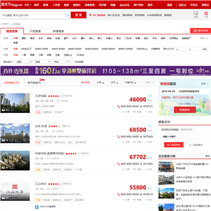The width and height of the screenshot is (211, 211).
Task: Open the map view icon
Action: tap(196, 15)
